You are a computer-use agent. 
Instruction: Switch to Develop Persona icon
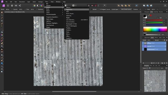point(12,6)
